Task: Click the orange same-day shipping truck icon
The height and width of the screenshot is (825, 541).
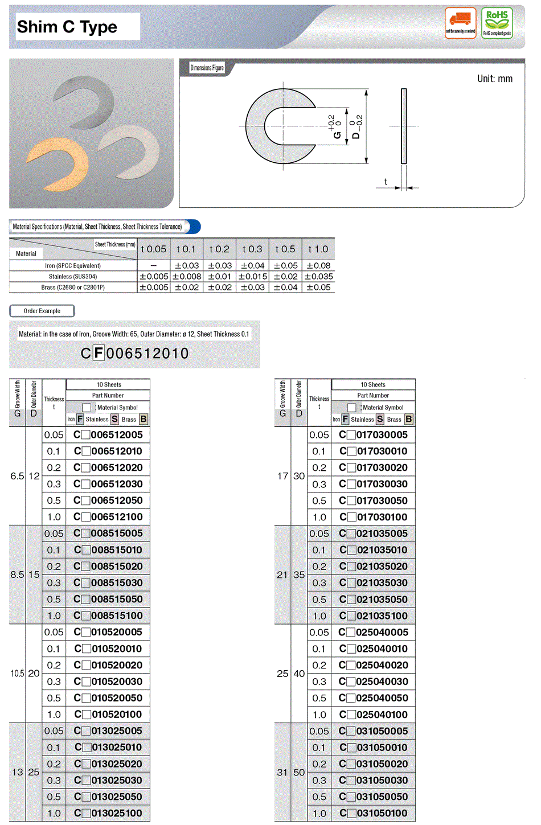Action: (x=460, y=23)
